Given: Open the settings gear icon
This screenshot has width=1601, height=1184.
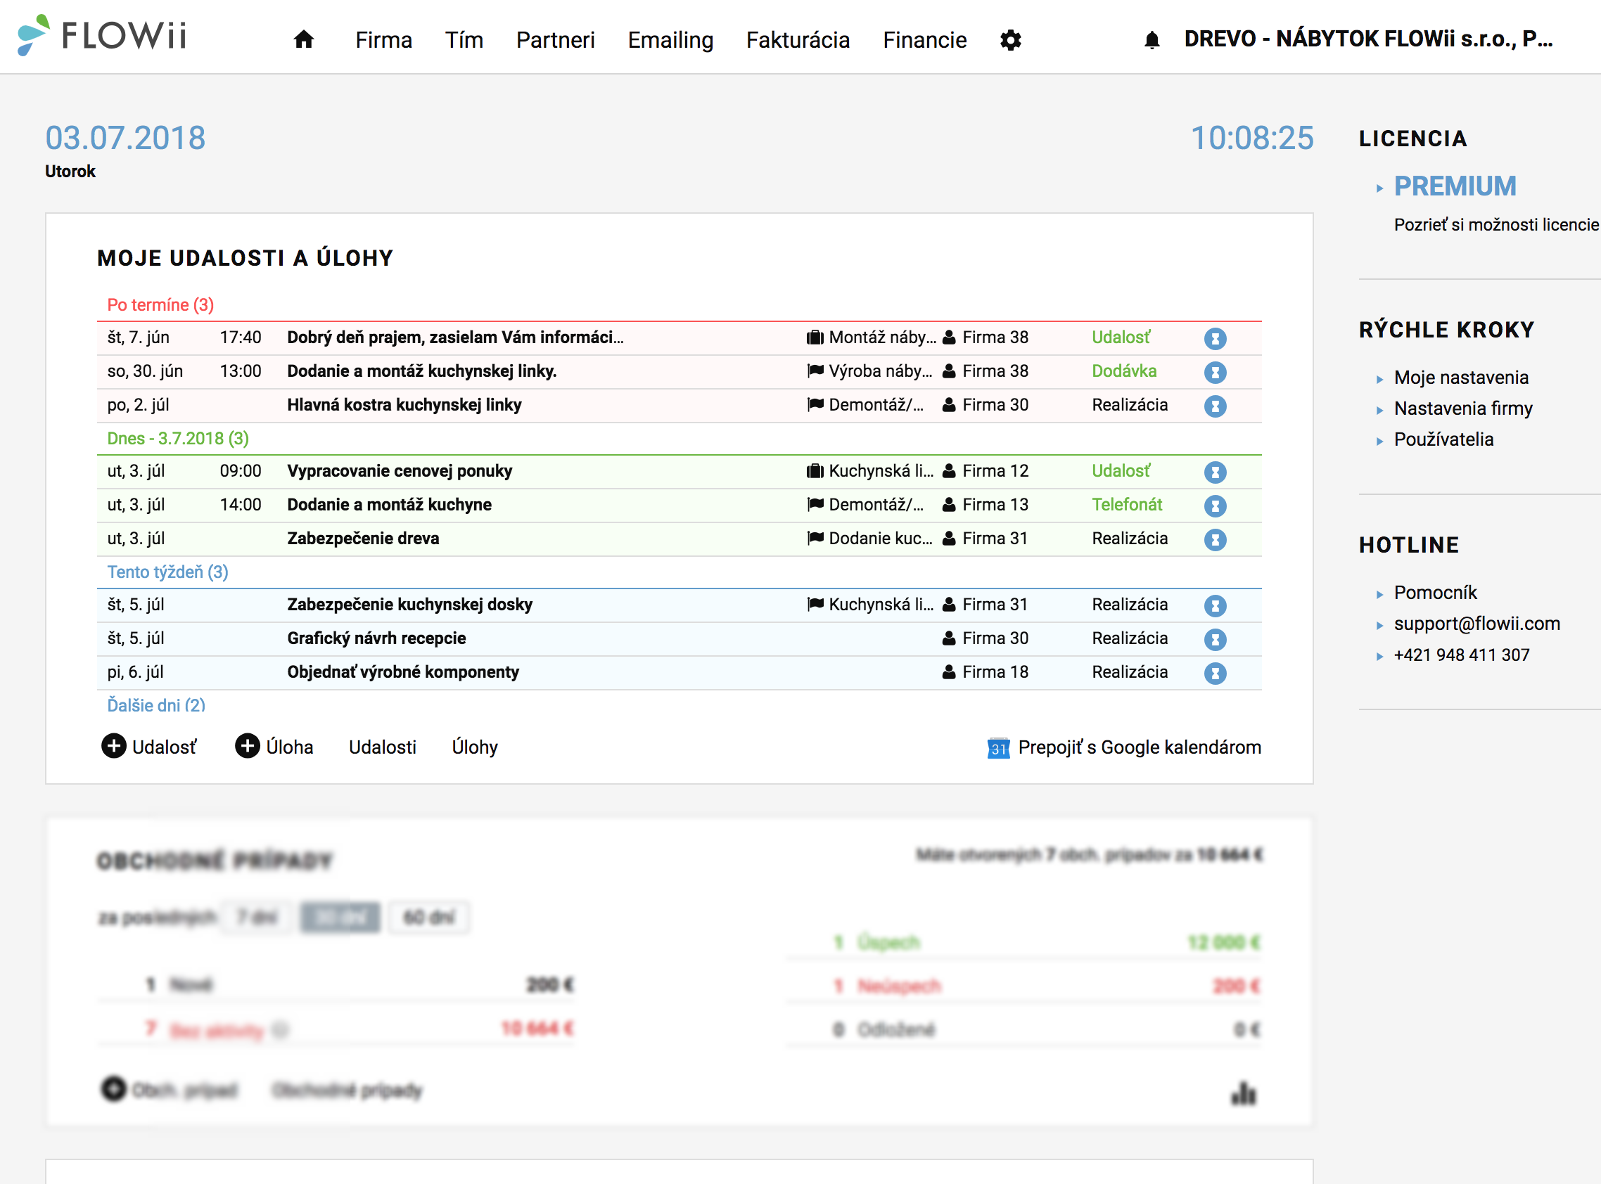Looking at the screenshot, I should tap(1011, 40).
